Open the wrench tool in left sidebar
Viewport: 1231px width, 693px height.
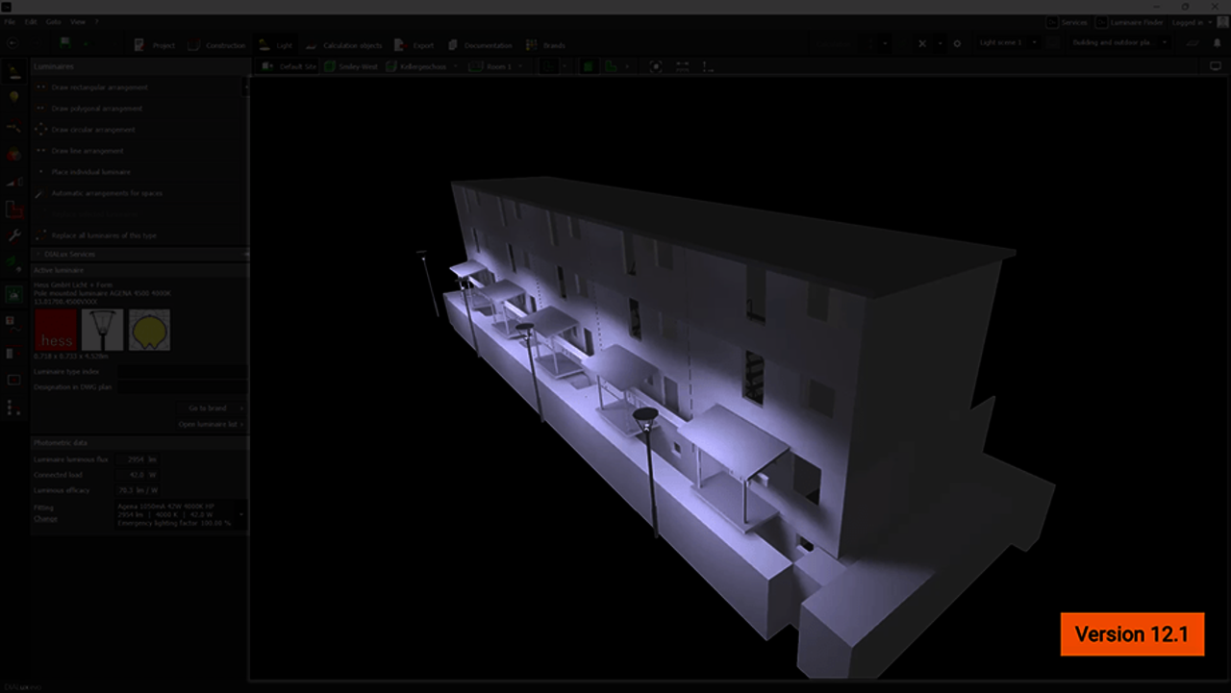click(13, 235)
